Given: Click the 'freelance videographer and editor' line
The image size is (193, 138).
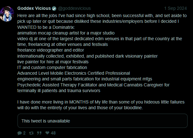Looking at the screenshot, I should [51, 50].
